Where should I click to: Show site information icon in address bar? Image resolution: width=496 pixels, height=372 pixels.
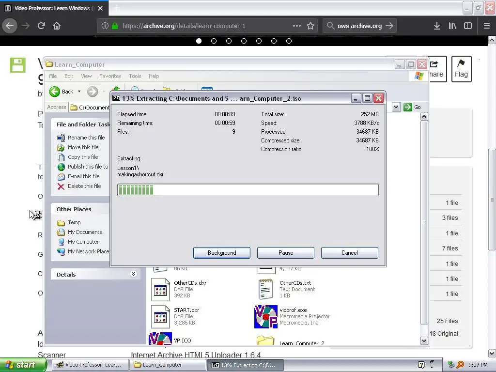(105, 26)
